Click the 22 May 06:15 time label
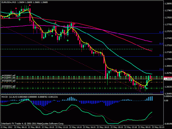 [x=20, y=127]
